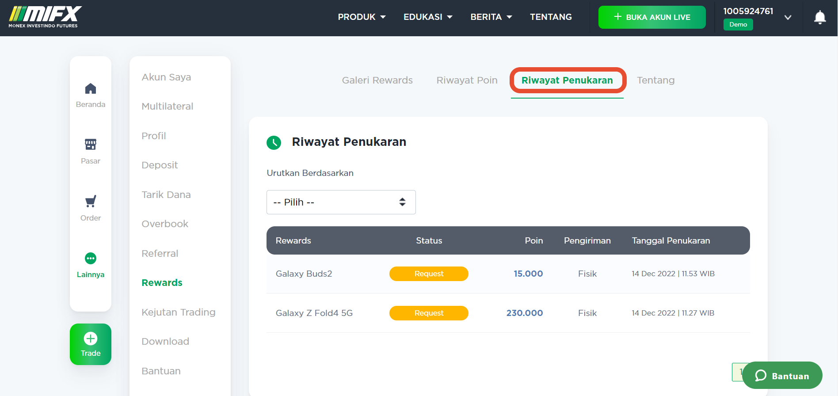The image size is (838, 396).
Task: Click Request status for Galaxy Buds2
Action: [429, 274]
